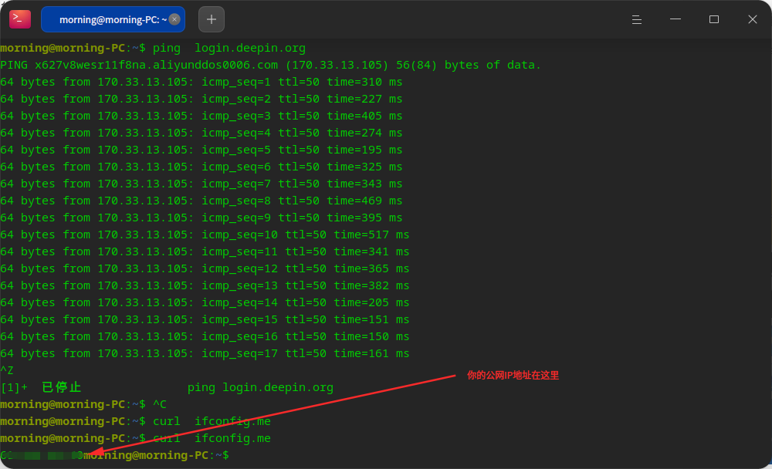This screenshot has width=772, height=469.
Task: Open a new terminal tab with plus
Action: point(212,19)
